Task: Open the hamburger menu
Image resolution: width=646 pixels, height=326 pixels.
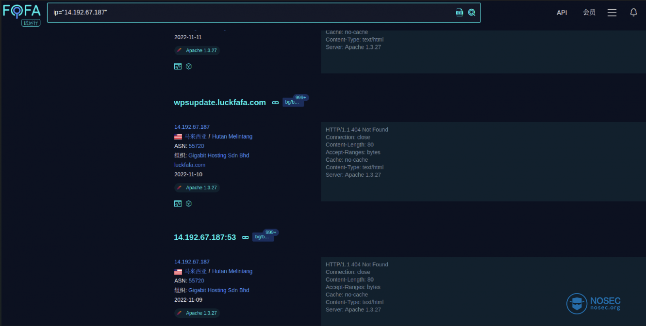Action: click(x=612, y=13)
